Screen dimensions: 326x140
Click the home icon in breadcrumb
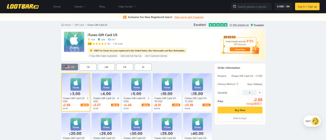(x=62, y=25)
